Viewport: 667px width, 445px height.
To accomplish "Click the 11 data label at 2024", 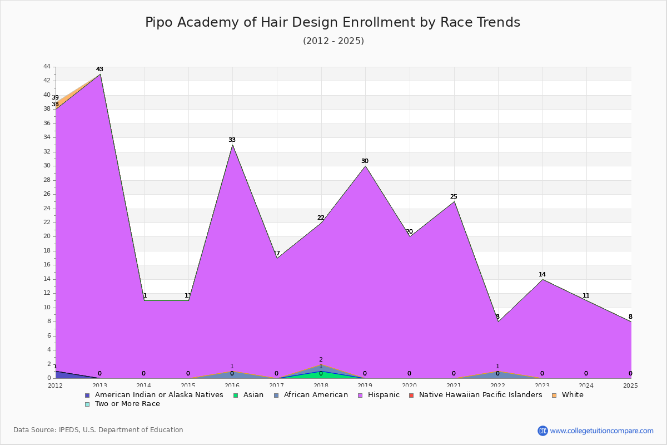I will (586, 296).
